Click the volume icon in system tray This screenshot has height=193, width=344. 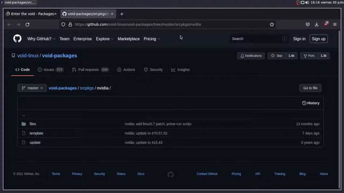[307, 2]
